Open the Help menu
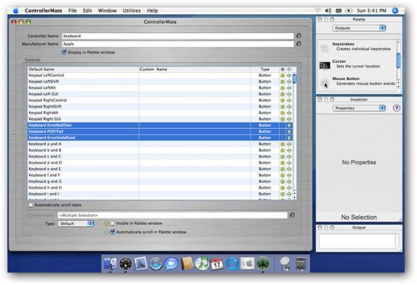This screenshot has width=417, height=285. (153, 11)
